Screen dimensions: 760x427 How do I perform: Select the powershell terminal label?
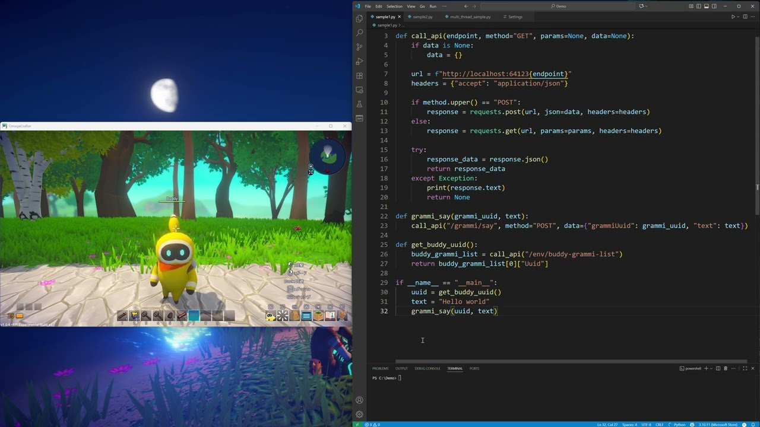(691, 368)
